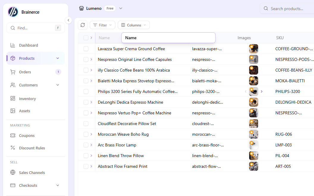
Task: Focus the Search products field
Action: tap(287, 9)
